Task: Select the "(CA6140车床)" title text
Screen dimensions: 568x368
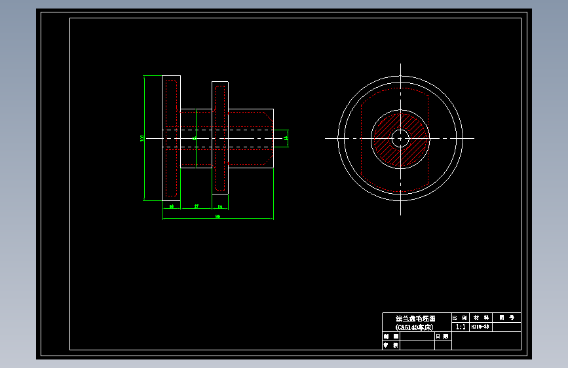Action: (x=415, y=327)
